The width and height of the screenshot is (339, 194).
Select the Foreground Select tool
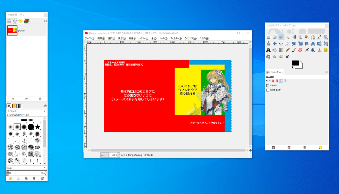point(307,37)
